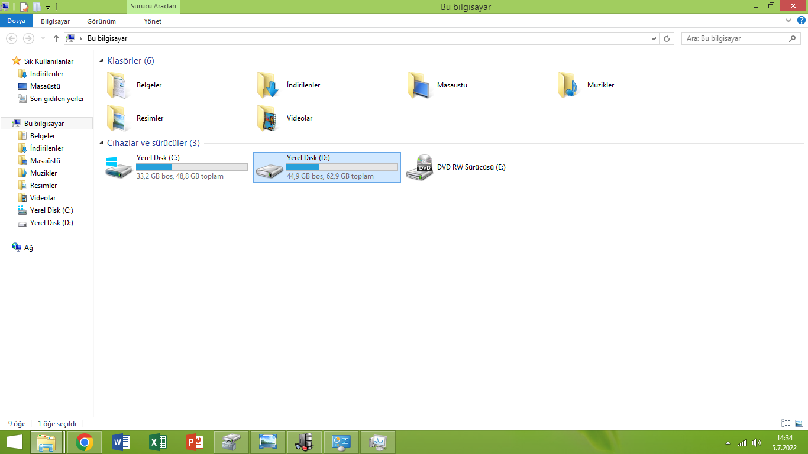Screen dimensions: 808x454
Task: Open the Dosya ribbon tab
Action: point(16,21)
